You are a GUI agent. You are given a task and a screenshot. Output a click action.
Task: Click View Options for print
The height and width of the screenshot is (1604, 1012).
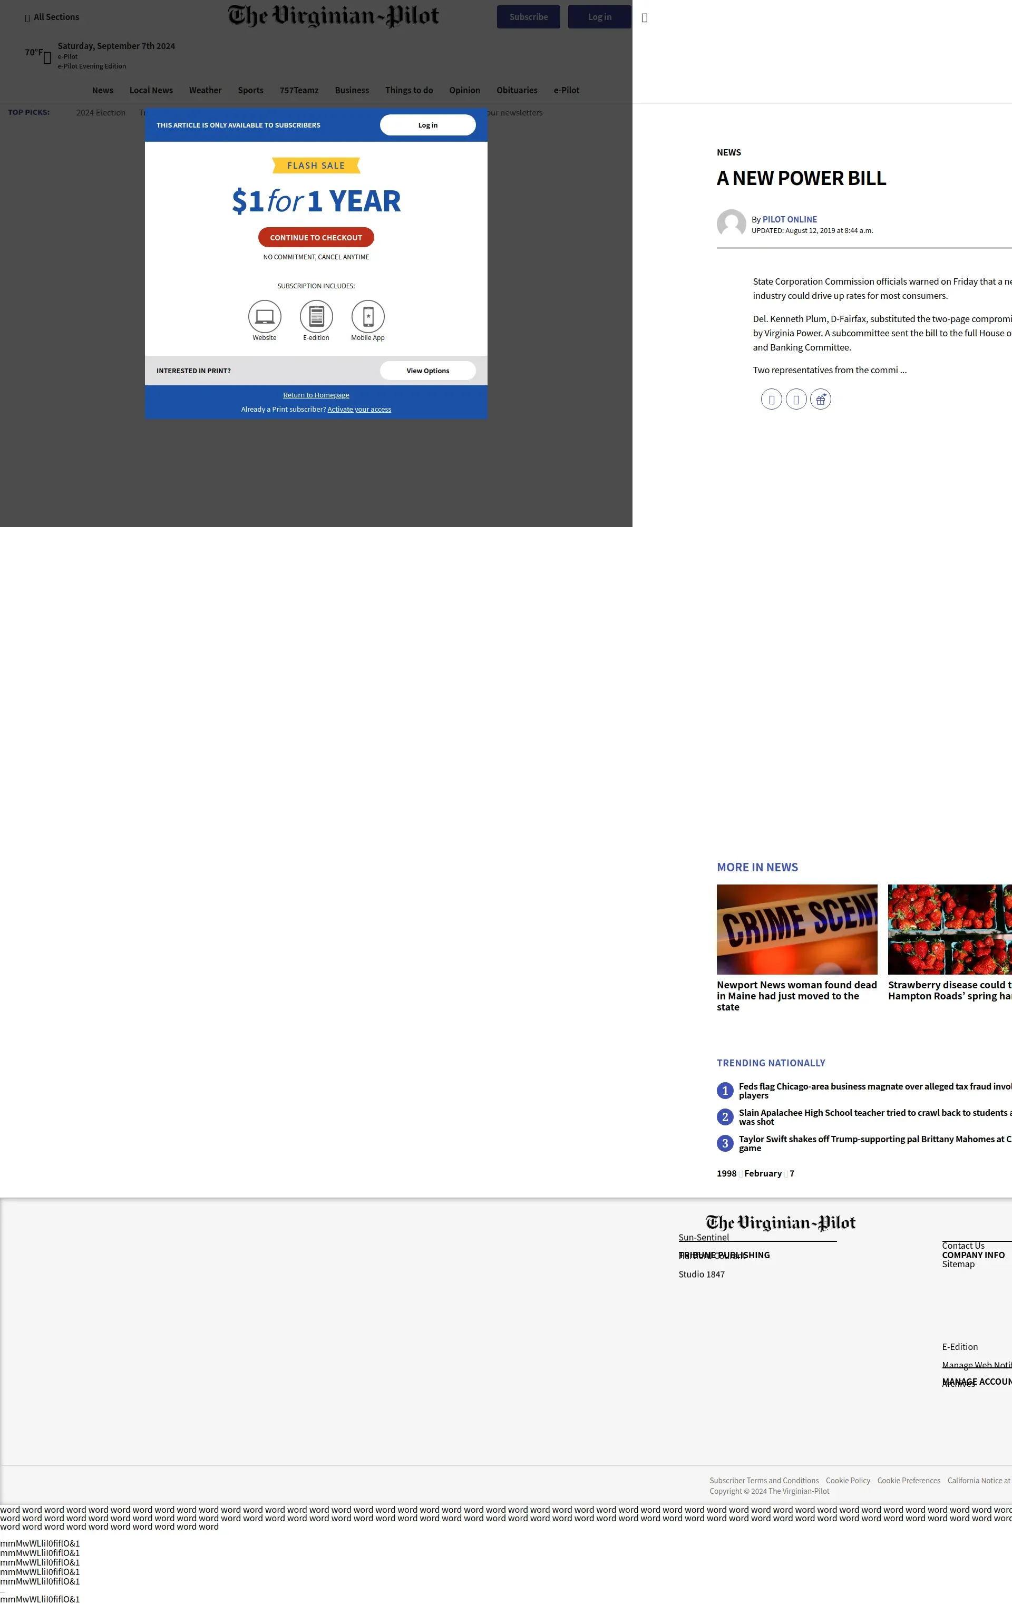click(x=427, y=371)
